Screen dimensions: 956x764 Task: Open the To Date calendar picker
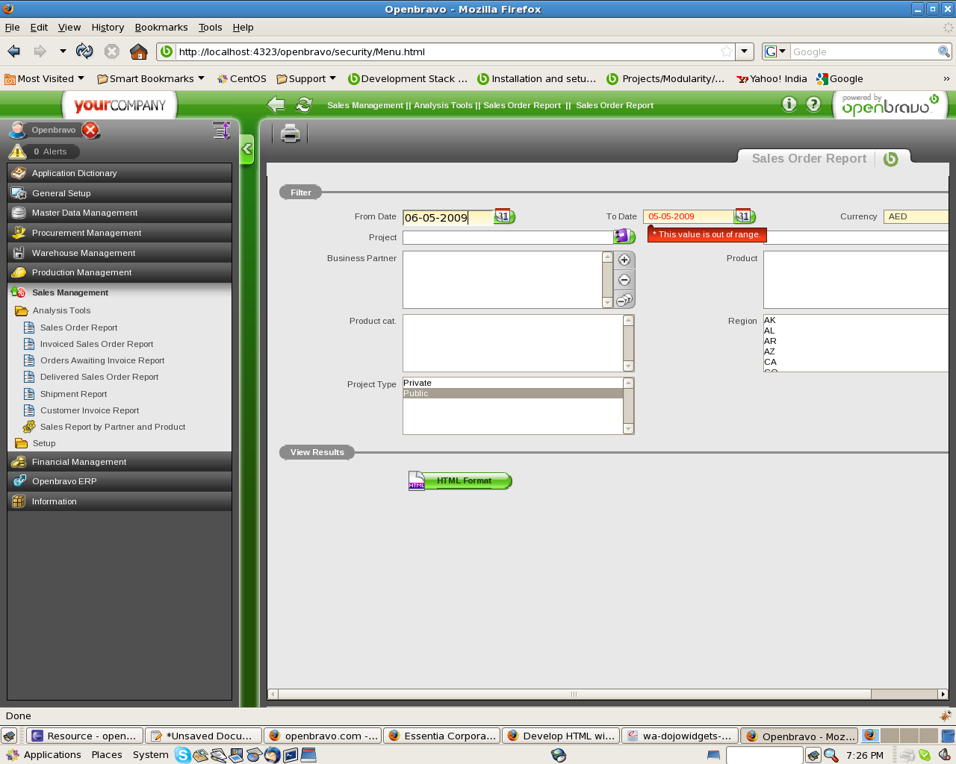[x=745, y=216]
